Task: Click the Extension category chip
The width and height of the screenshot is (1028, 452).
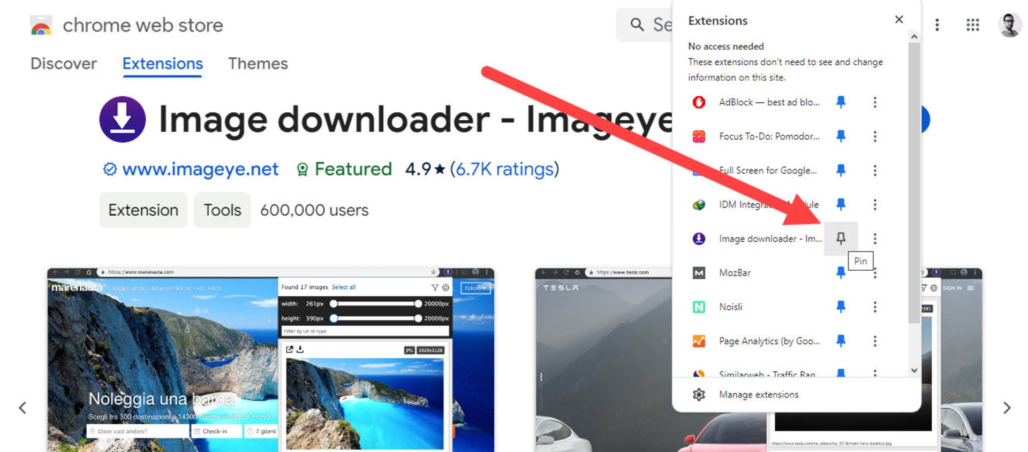Action: 143,210
